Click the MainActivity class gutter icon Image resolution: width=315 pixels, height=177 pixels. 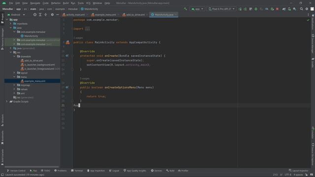[x=68, y=42]
